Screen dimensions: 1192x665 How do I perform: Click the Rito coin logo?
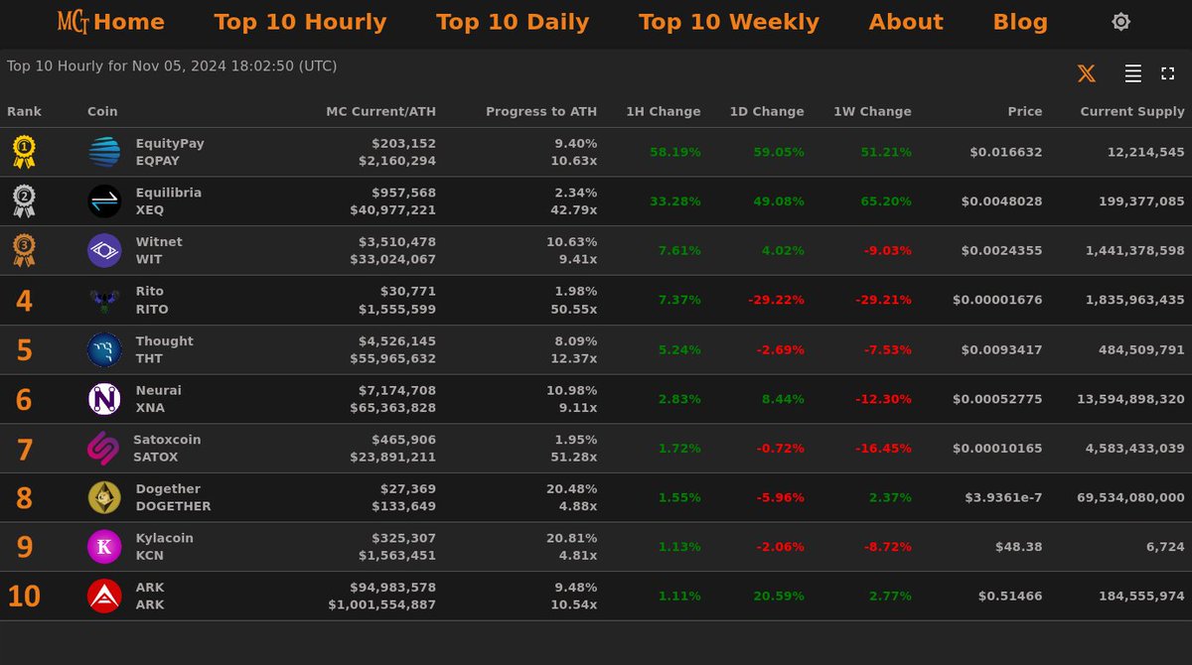[x=104, y=301]
